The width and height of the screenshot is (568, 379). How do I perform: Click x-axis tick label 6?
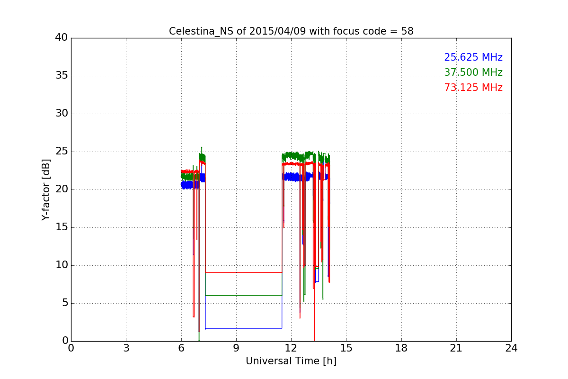point(181,348)
